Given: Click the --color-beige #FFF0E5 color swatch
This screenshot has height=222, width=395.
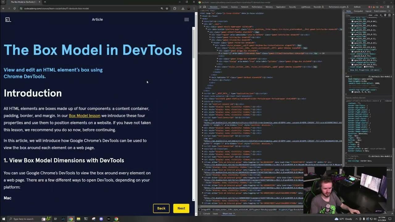Looking at the screenshot, I should pos(365,67).
